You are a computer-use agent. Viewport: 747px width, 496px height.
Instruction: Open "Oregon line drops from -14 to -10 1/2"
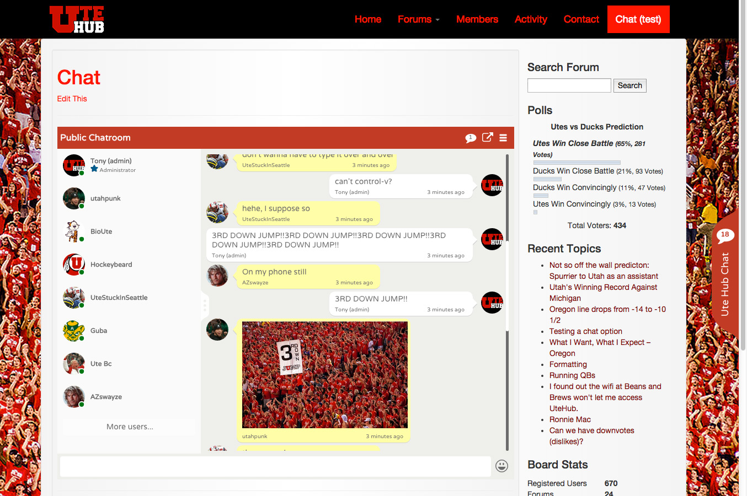click(607, 315)
